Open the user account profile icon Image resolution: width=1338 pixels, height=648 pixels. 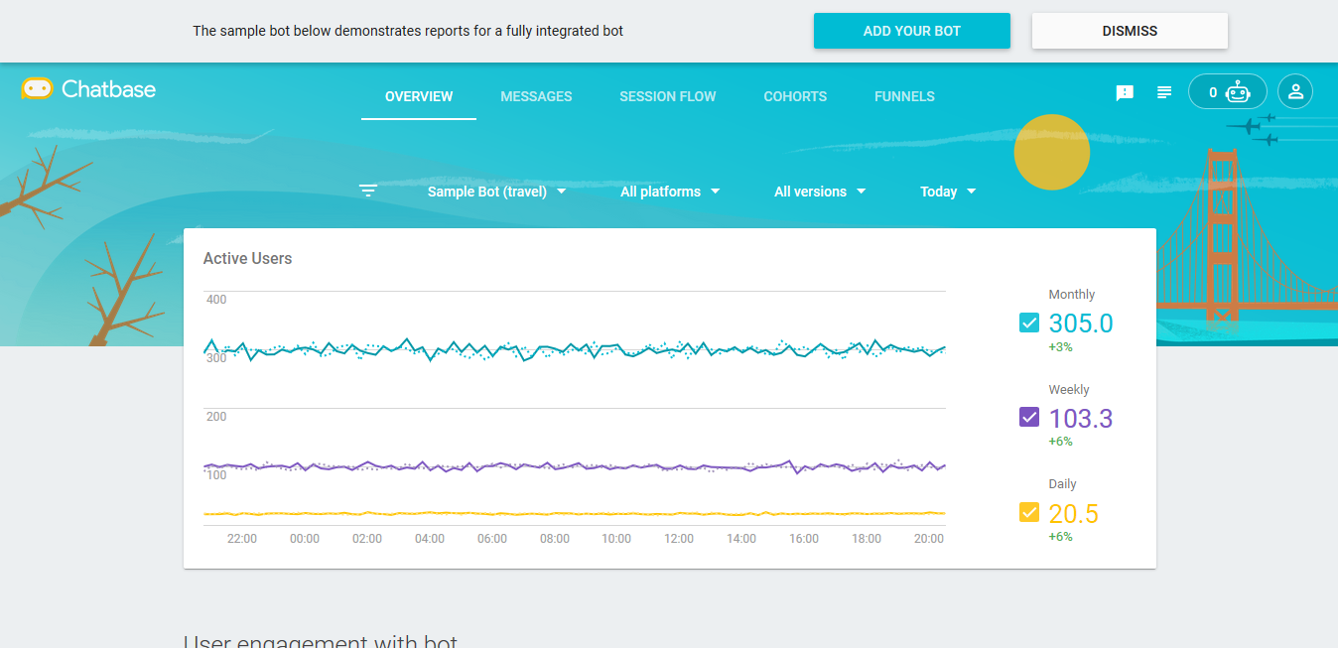pos(1295,92)
